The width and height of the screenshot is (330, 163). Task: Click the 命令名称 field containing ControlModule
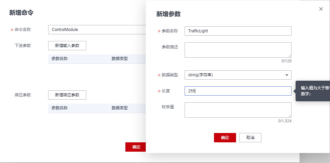(97, 30)
